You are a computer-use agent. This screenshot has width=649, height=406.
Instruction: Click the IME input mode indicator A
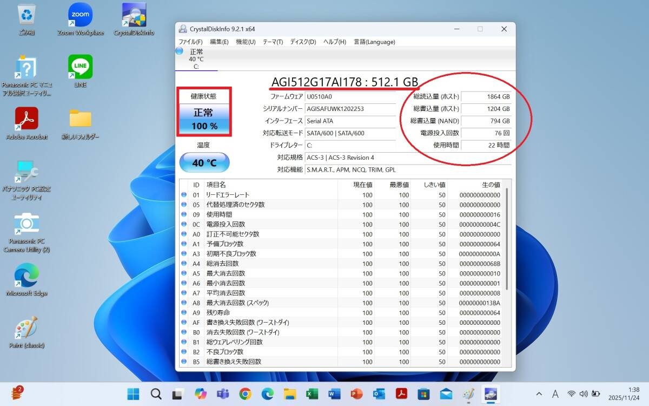tap(555, 394)
